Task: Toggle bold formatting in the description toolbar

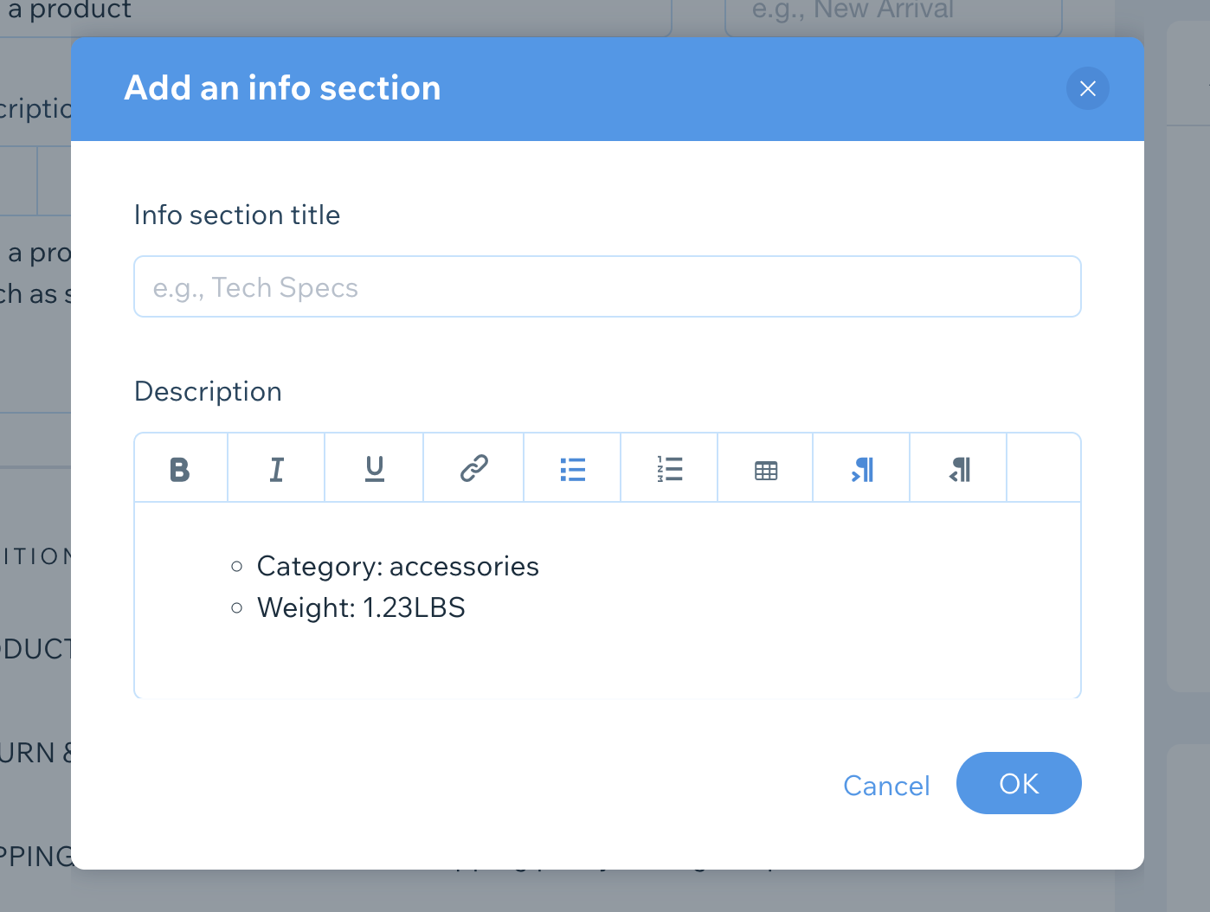Action: point(180,469)
